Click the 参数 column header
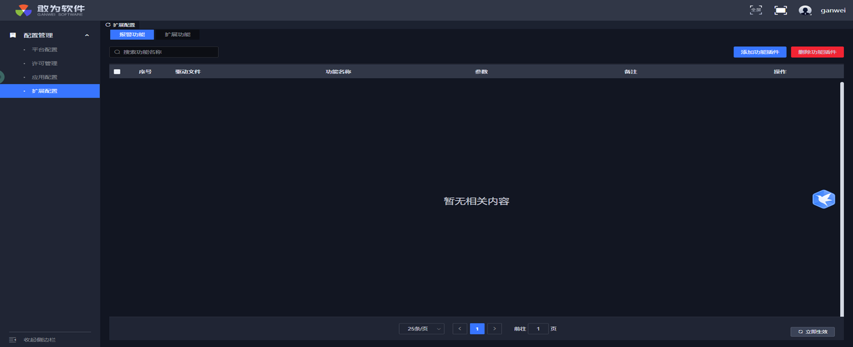853x347 pixels. point(481,71)
